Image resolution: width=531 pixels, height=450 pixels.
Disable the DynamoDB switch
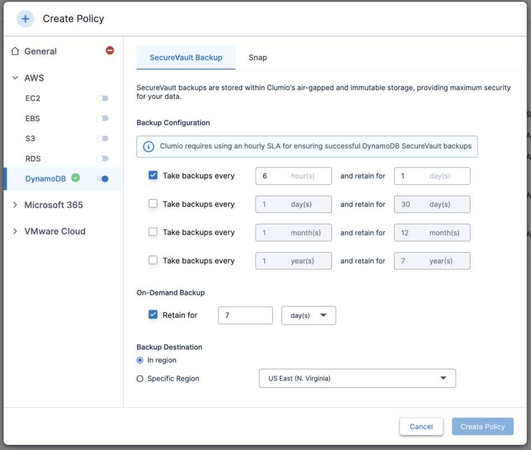102,179
